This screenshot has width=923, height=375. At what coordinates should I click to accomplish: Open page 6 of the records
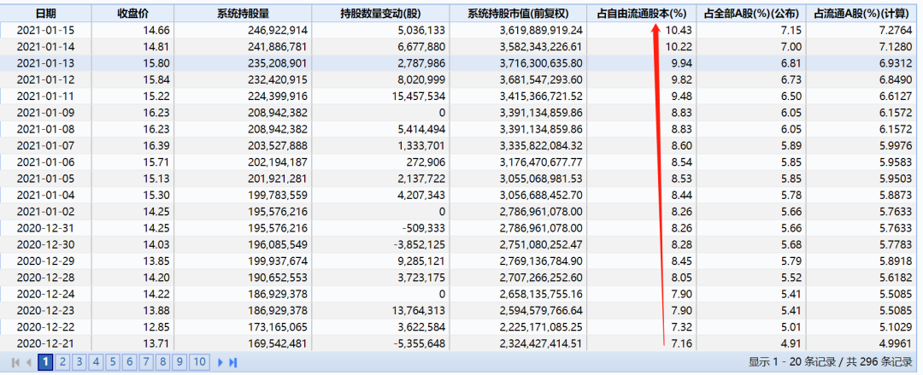130,362
